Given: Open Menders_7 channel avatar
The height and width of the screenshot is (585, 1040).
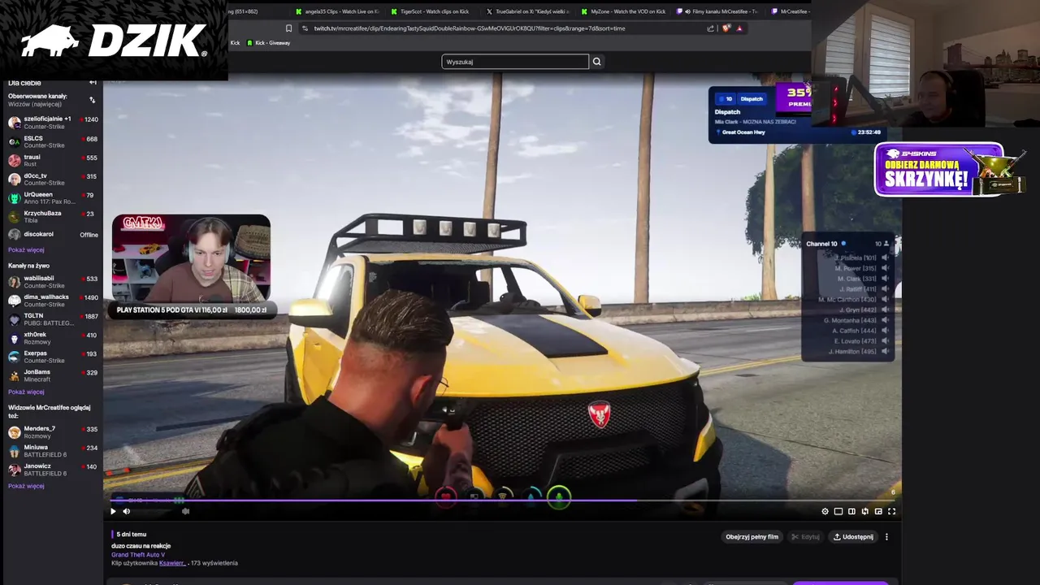Looking at the screenshot, I should (14, 432).
